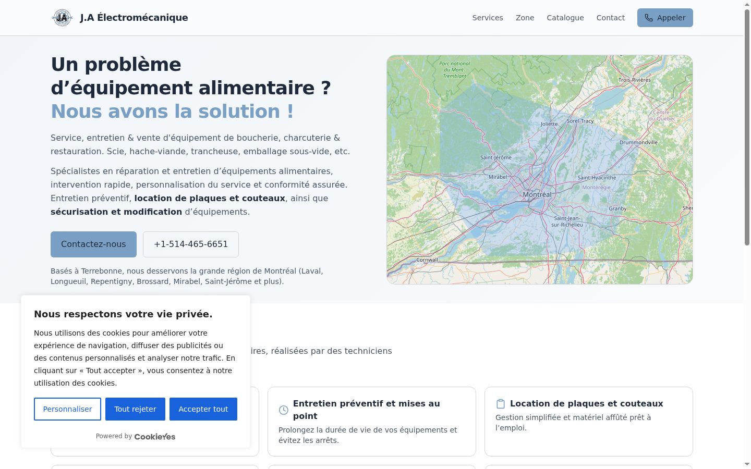Viewport: 751px width, 469px height.
Task: Click Granby label on the map
Action: 617,208
